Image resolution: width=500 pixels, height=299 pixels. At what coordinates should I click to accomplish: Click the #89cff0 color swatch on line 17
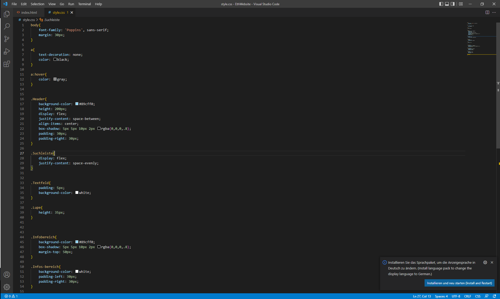[77, 104]
